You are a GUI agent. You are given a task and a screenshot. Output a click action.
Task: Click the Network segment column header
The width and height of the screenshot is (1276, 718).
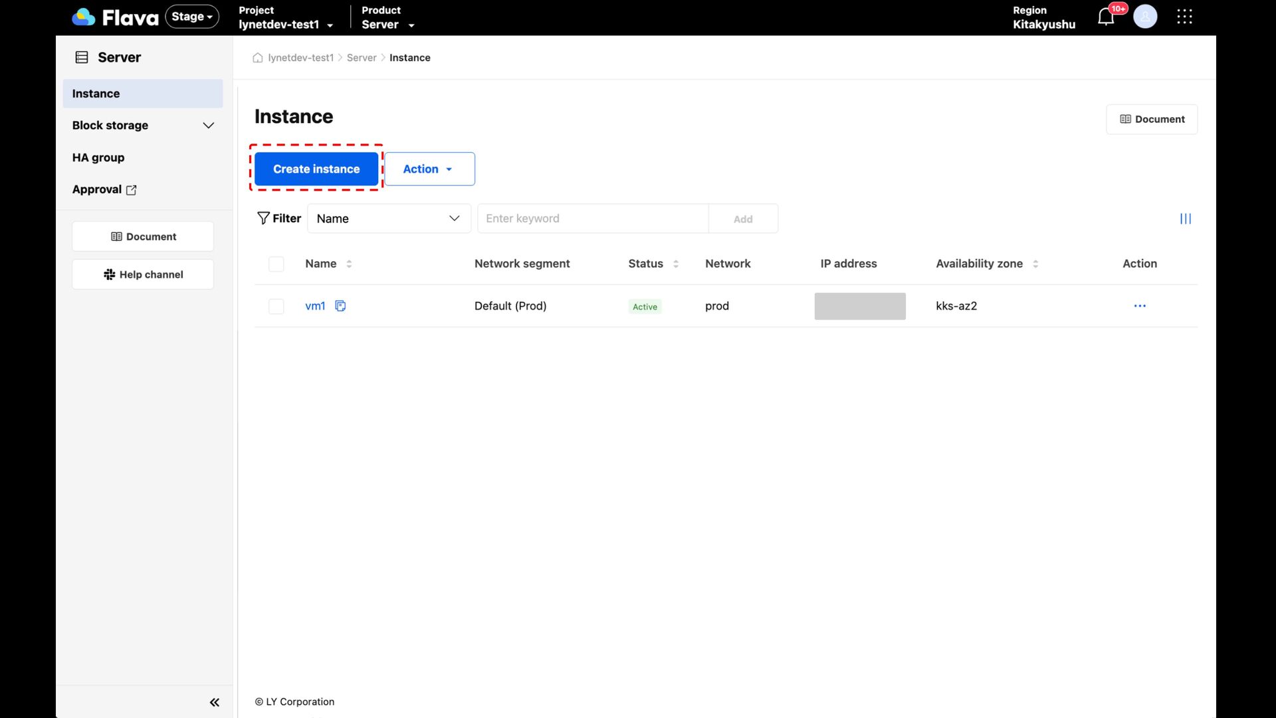pyautogui.click(x=522, y=264)
